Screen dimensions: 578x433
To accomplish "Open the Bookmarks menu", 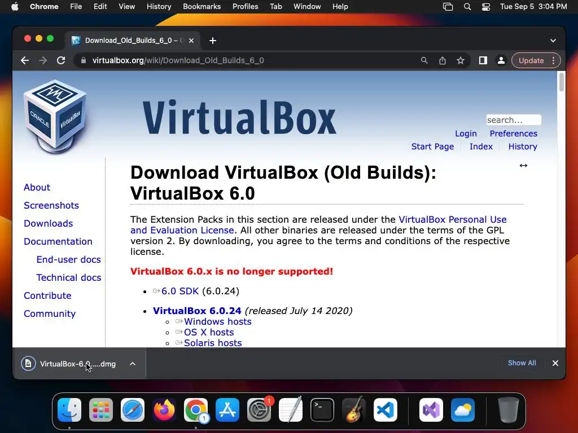I will [x=202, y=7].
